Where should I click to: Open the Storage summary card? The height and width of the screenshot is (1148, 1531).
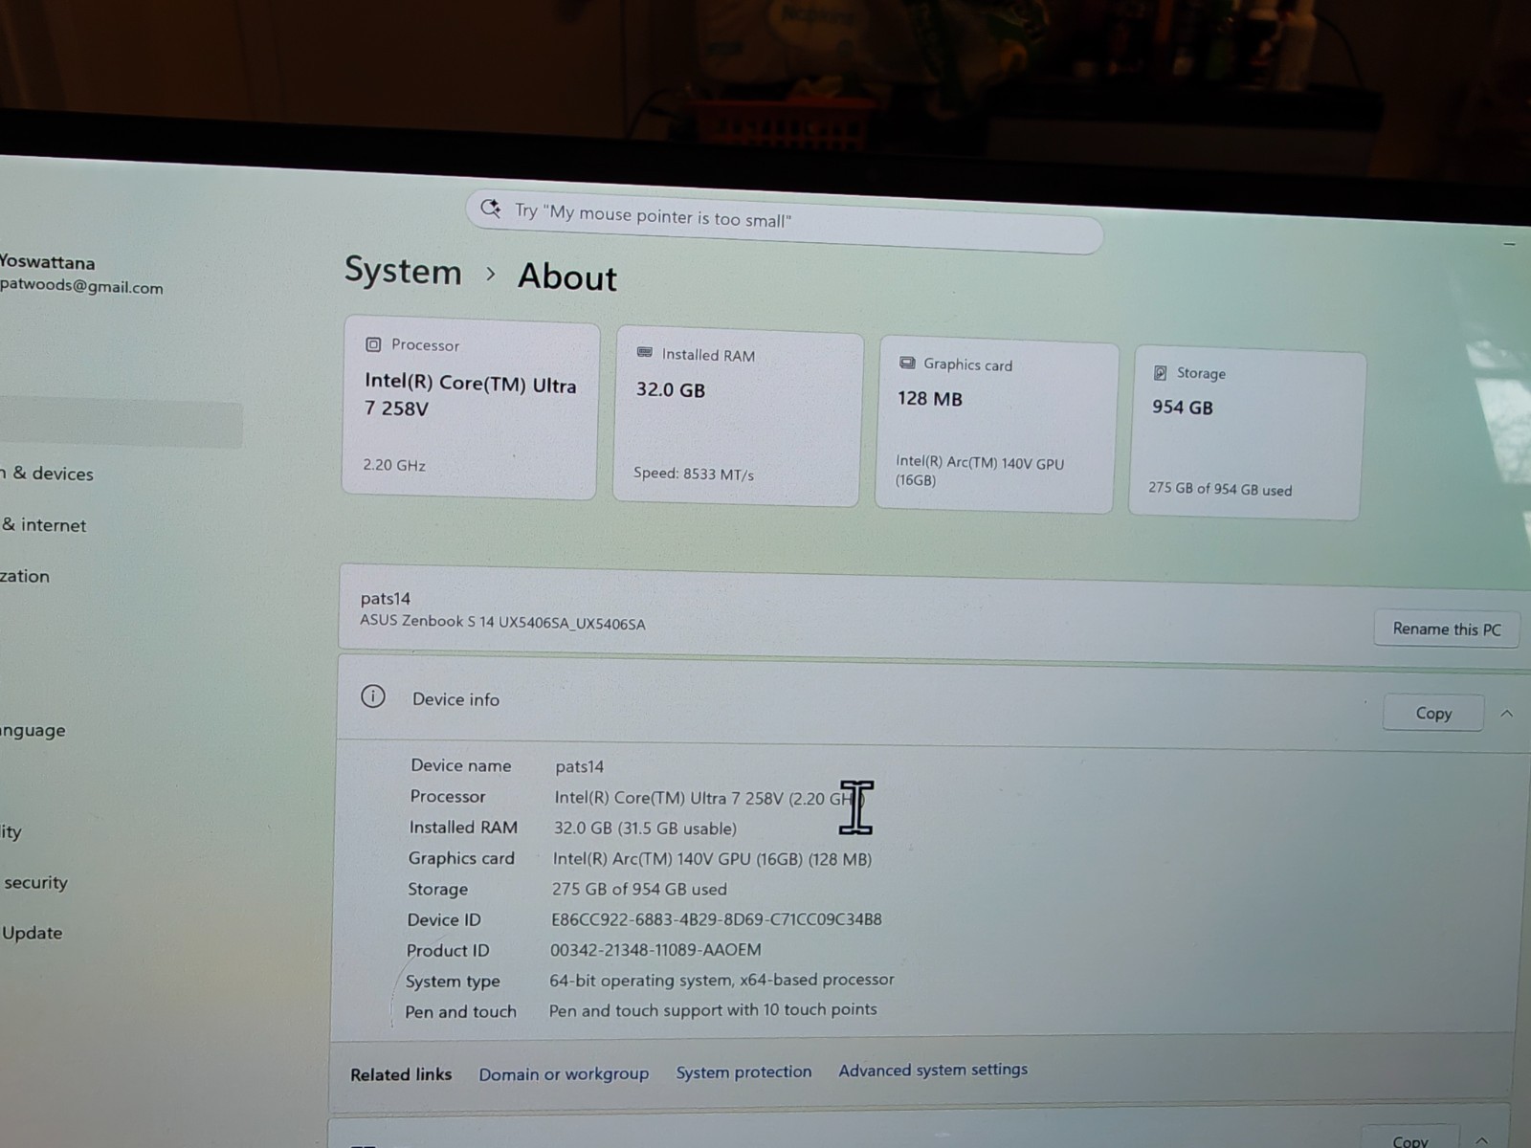[x=1246, y=434]
